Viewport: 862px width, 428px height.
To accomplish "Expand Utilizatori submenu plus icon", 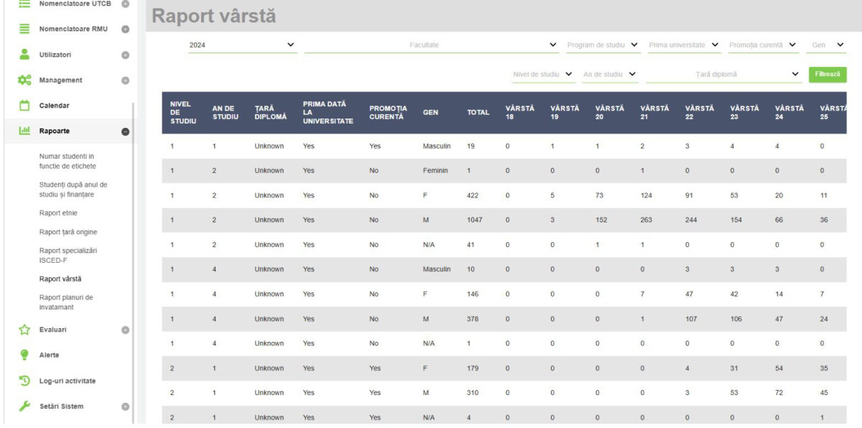I will 125,55.
